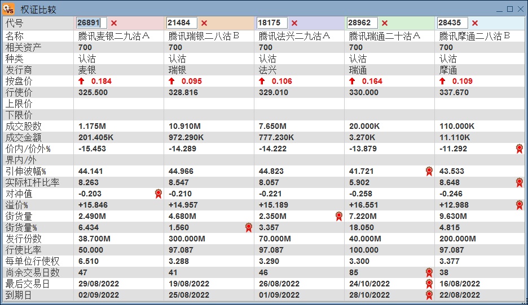528x305 pixels.
Task: Select the warrant name 腾讯瑞银二八沽B
Action: click(204, 36)
